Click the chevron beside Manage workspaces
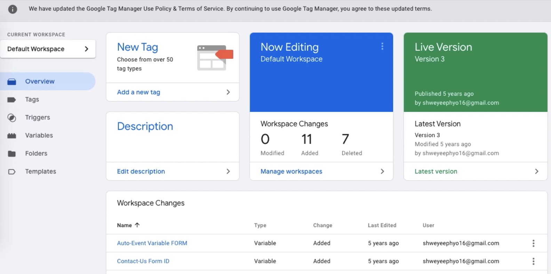The width and height of the screenshot is (551, 274). (x=382, y=171)
